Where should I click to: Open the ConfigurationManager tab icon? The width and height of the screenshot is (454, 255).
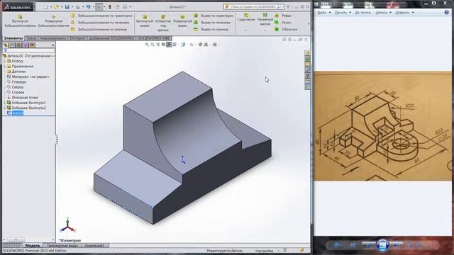click(x=19, y=45)
